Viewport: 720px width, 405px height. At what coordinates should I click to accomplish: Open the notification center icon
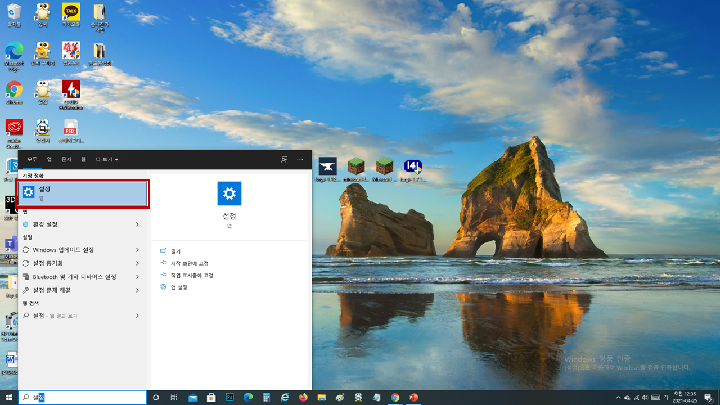coord(708,398)
